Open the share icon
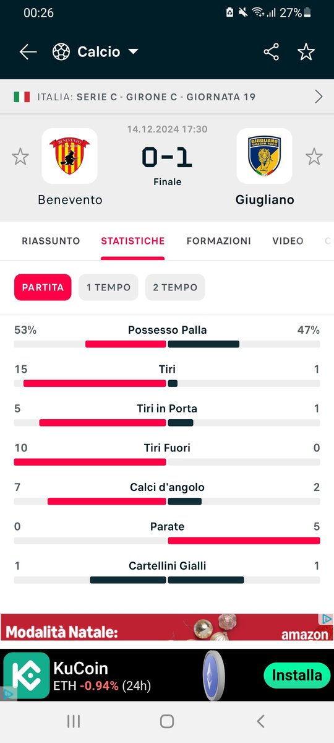334x743 pixels. (x=272, y=52)
